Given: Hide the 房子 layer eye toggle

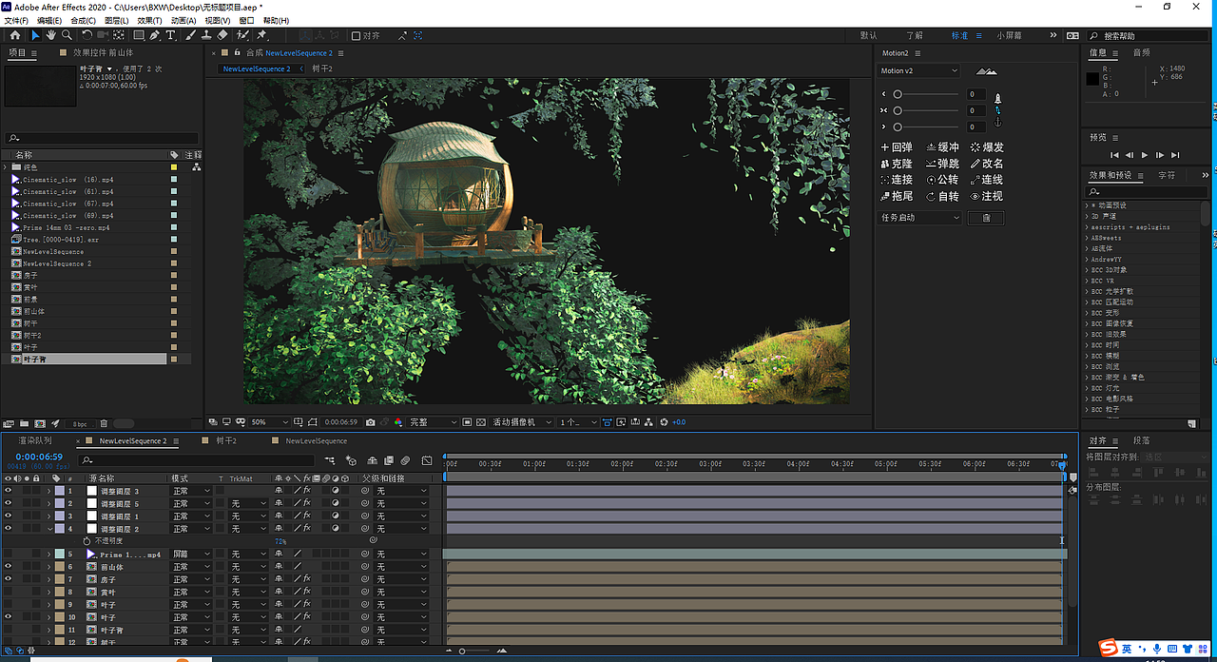Looking at the screenshot, I should [9, 579].
